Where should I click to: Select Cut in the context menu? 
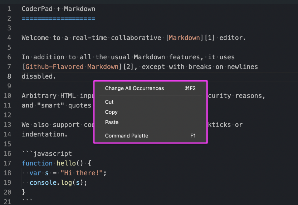(109, 102)
